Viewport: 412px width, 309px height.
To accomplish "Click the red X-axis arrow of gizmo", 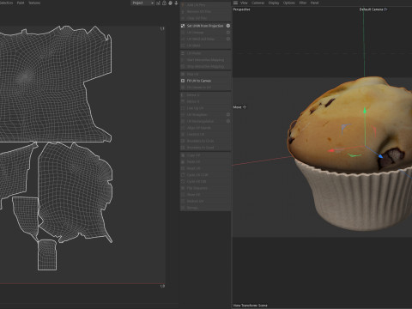I will [331, 150].
